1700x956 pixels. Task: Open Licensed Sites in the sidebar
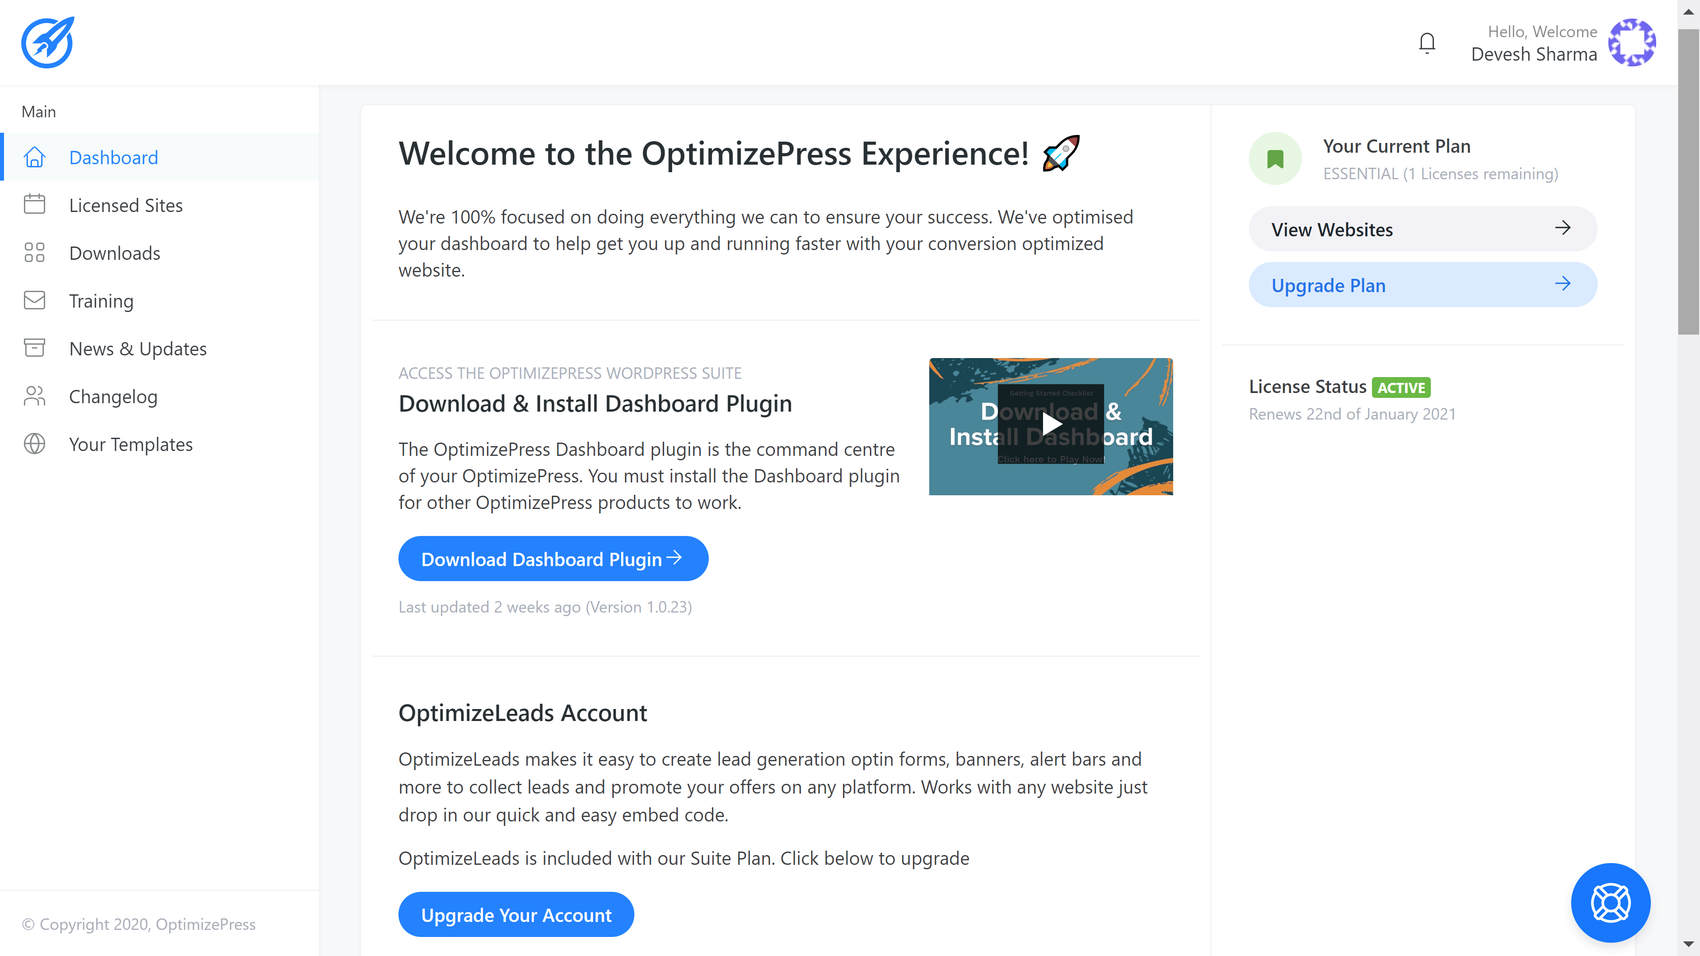160,205
